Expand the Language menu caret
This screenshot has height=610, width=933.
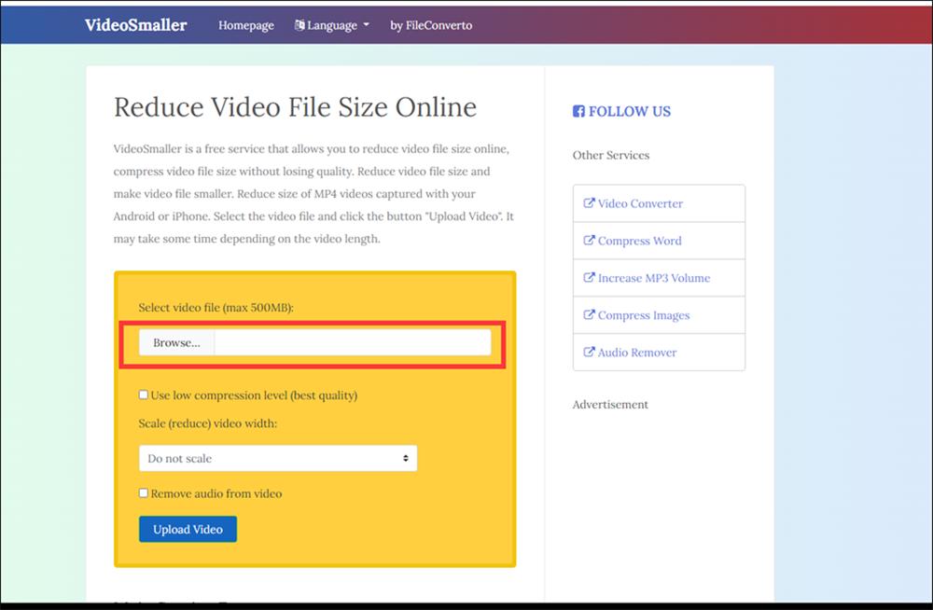(366, 26)
